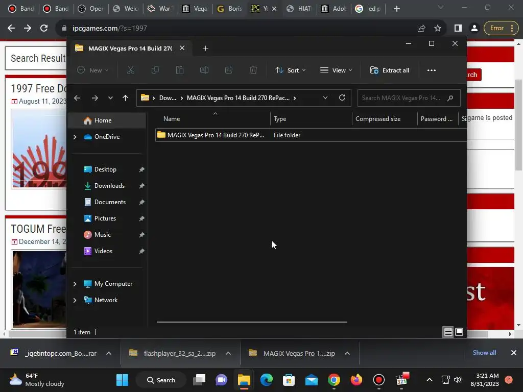Expand the Network tree node

[x=75, y=300]
